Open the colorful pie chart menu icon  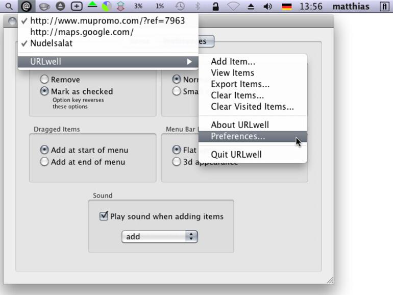tap(107, 7)
